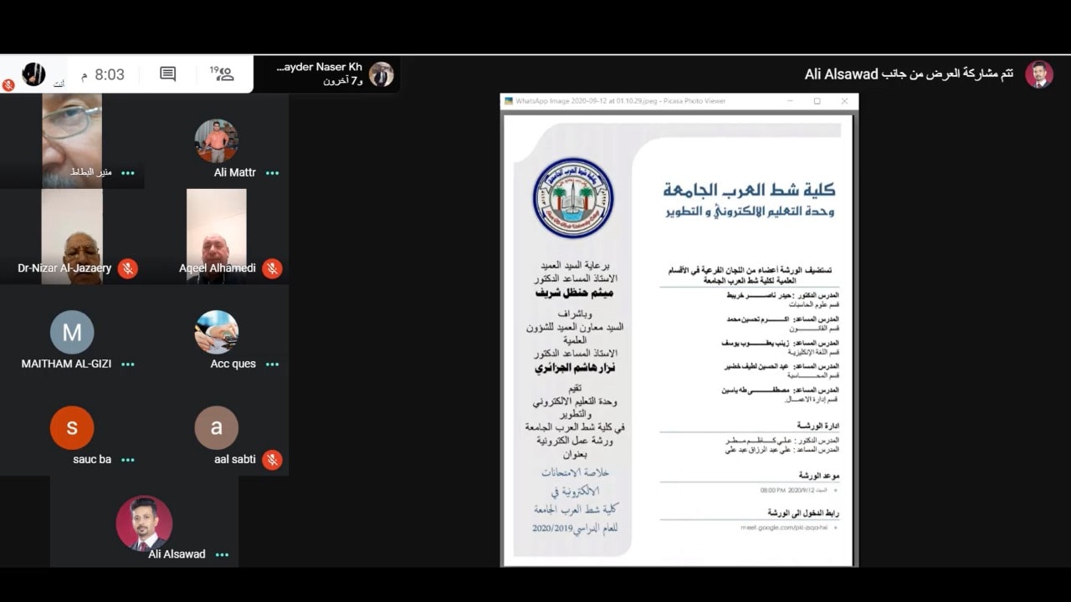The width and height of the screenshot is (1071, 602).
Task: Click the a avatar of aal sabti
Action: (x=217, y=427)
